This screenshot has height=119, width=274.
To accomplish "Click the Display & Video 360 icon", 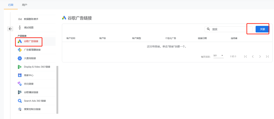I will 20,67.
